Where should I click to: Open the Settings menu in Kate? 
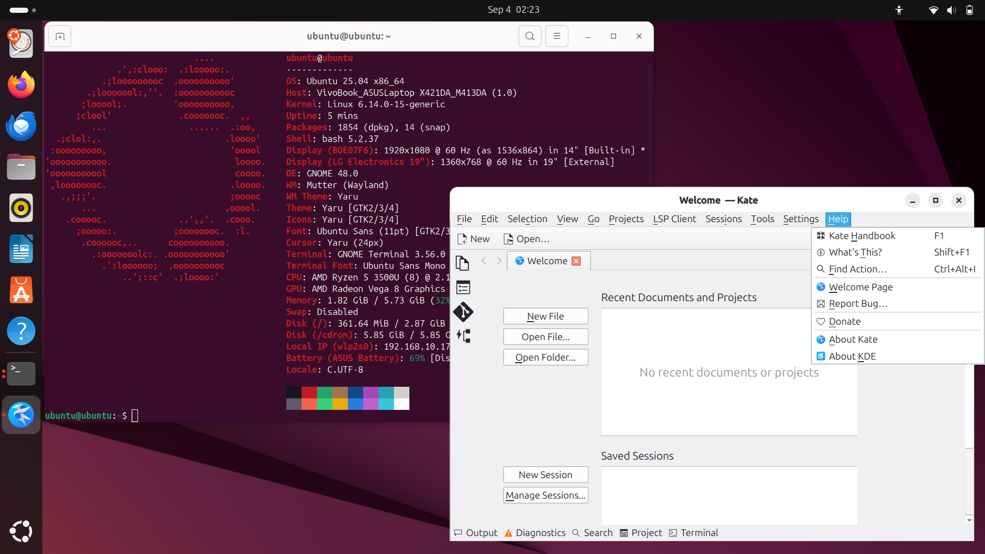(801, 219)
